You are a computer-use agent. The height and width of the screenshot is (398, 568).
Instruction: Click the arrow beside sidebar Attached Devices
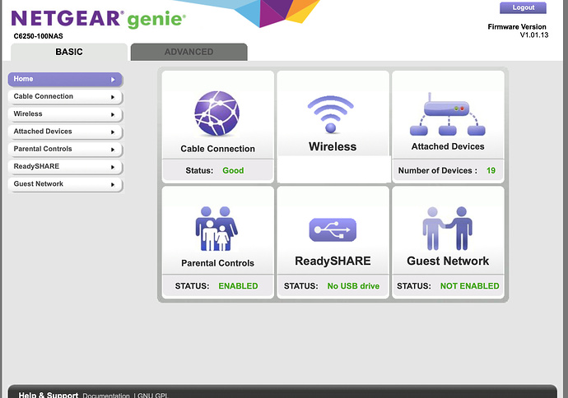113,132
